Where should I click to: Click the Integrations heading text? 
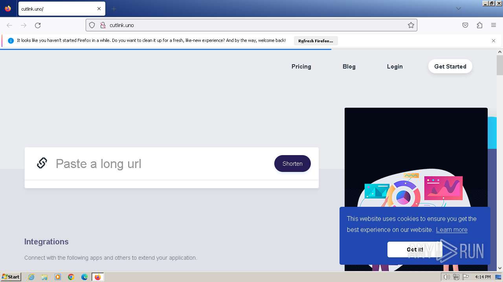46,242
